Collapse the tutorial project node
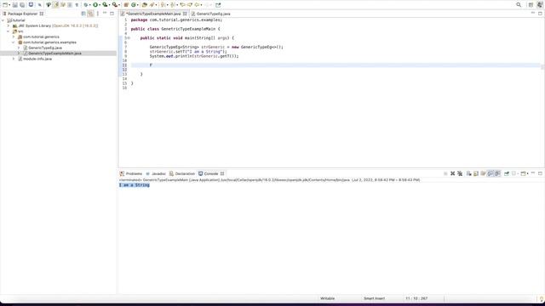The height and width of the screenshot is (306, 545). coord(3,20)
